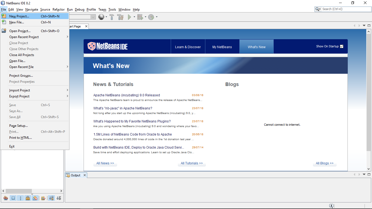The image size is (372, 209).
Task: Click the navigator horizontal scrollbar thumb
Action: point(19,191)
